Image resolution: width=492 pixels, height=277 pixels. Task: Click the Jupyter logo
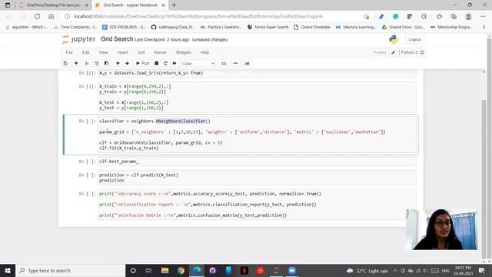pos(78,39)
